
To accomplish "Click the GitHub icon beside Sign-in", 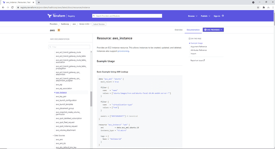I will point(223,16).
